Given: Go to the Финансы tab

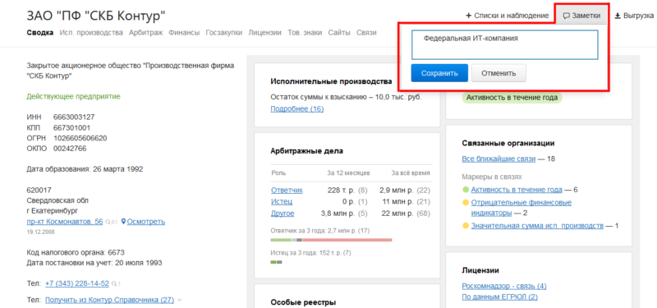Looking at the screenshot, I should [x=184, y=32].
